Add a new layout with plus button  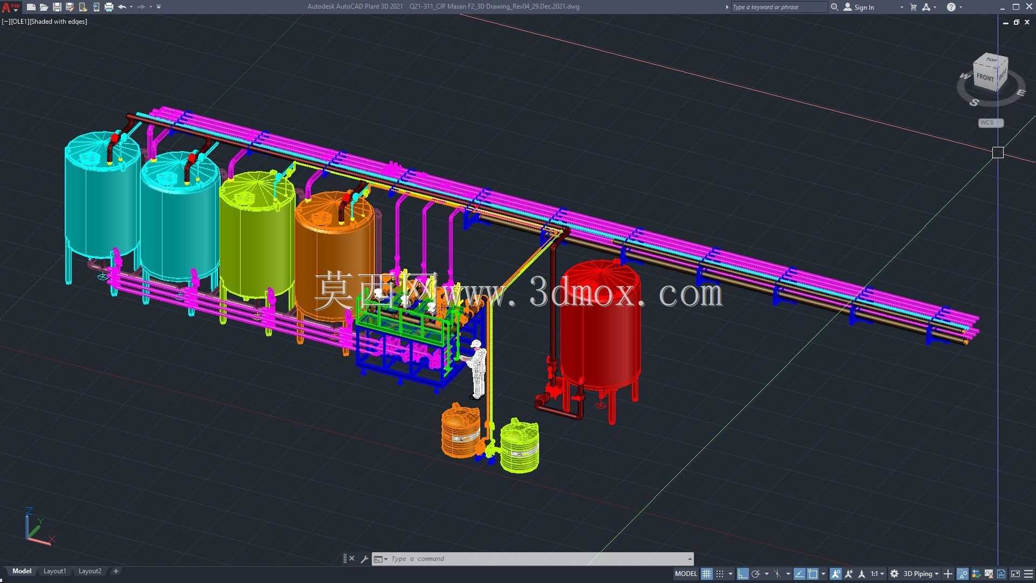(x=115, y=571)
